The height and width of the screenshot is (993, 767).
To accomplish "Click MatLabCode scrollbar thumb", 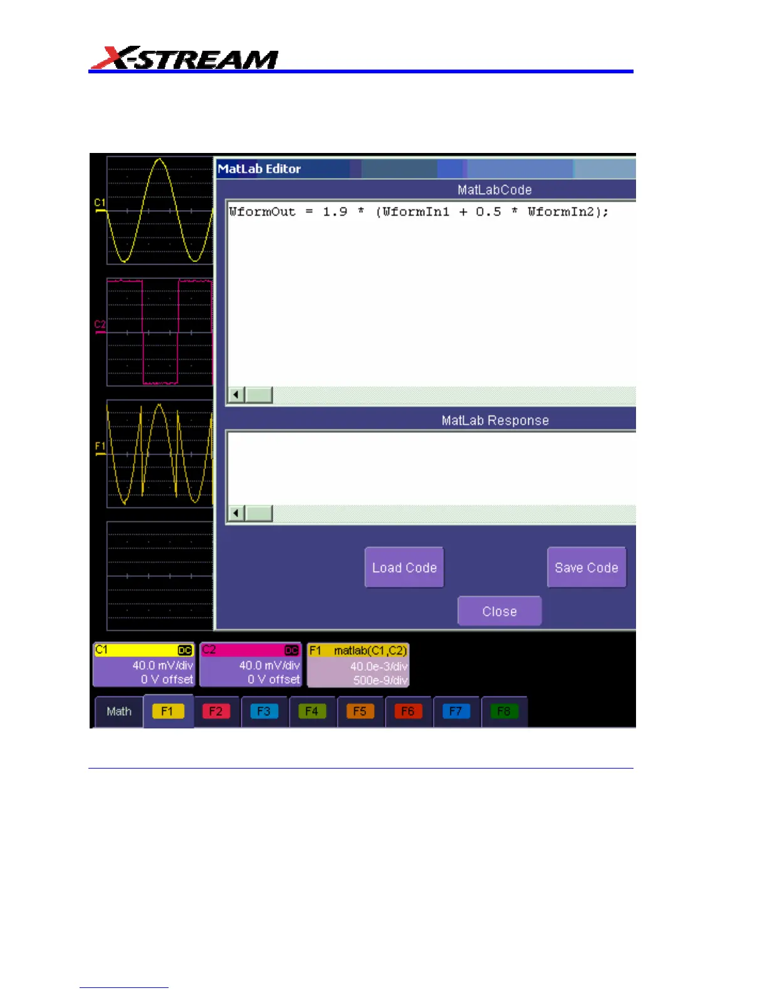I will click(x=258, y=395).
